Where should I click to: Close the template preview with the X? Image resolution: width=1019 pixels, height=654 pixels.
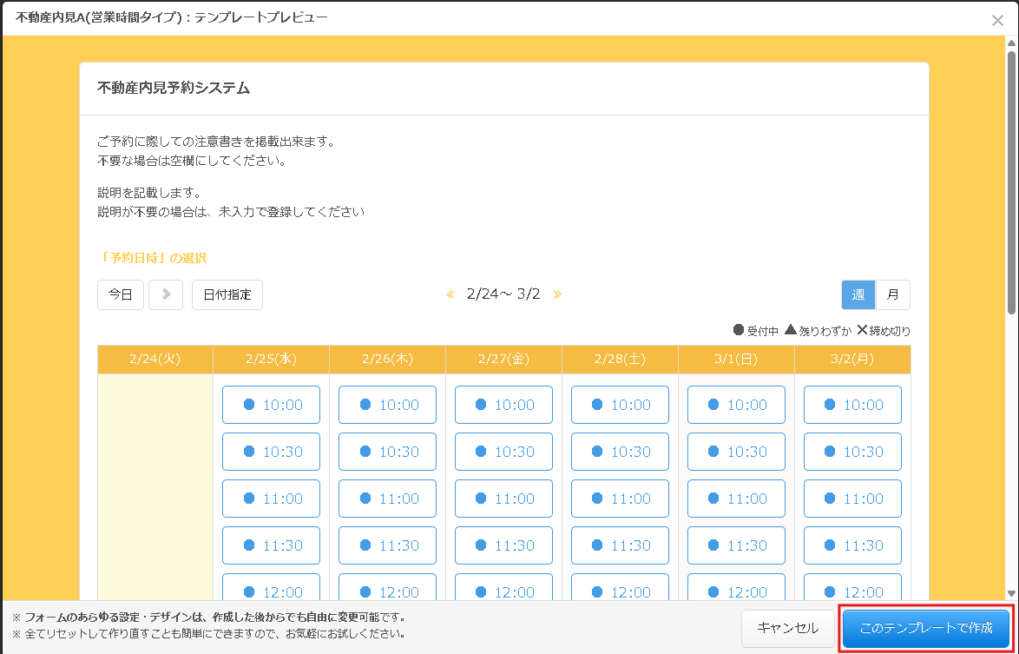pyautogui.click(x=997, y=20)
